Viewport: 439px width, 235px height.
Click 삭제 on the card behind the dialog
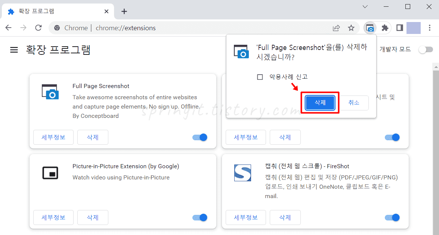pyautogui.click(x=285, y=137)
